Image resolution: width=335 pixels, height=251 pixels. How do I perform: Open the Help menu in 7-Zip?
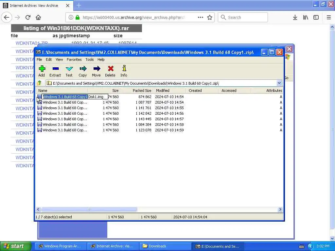tap(101, 59)
